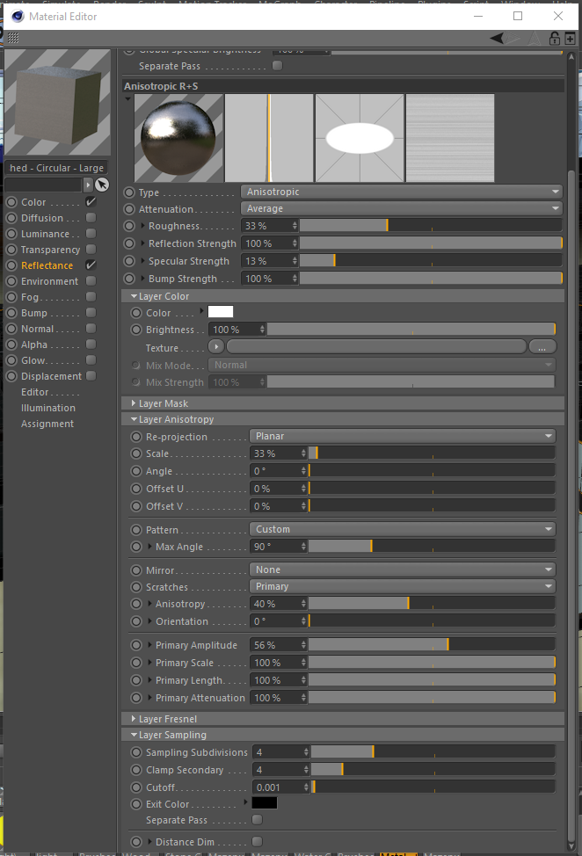Enable the Diffusion channel checkbox
Screen dimensions: 582x856
(x=91, y=218)
